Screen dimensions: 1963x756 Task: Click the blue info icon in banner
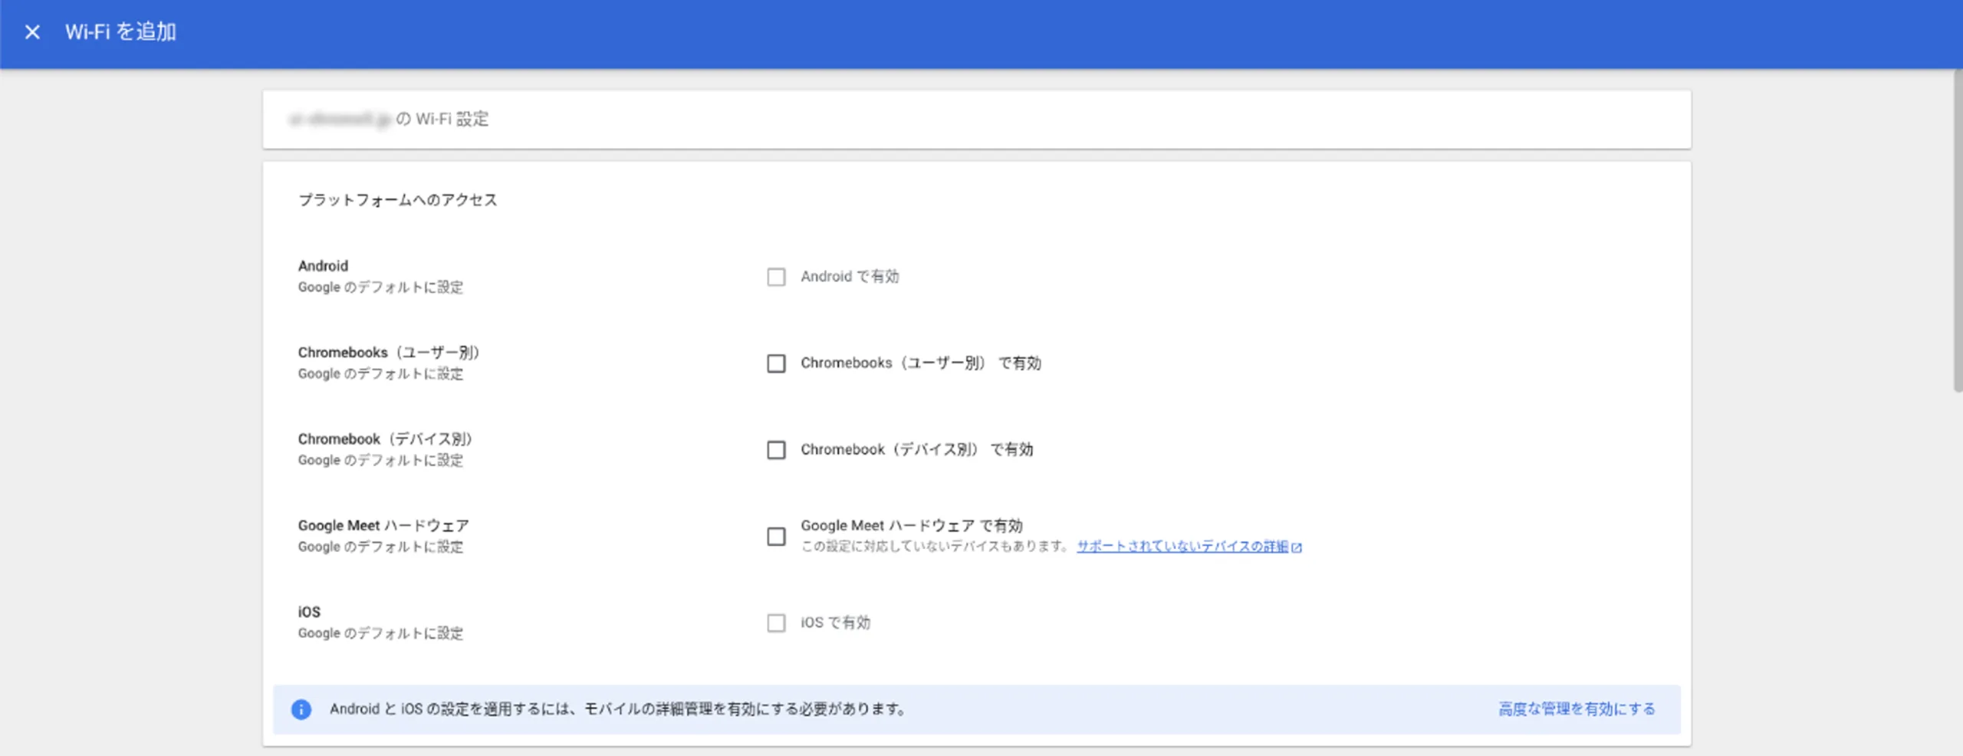click(301, 709)
